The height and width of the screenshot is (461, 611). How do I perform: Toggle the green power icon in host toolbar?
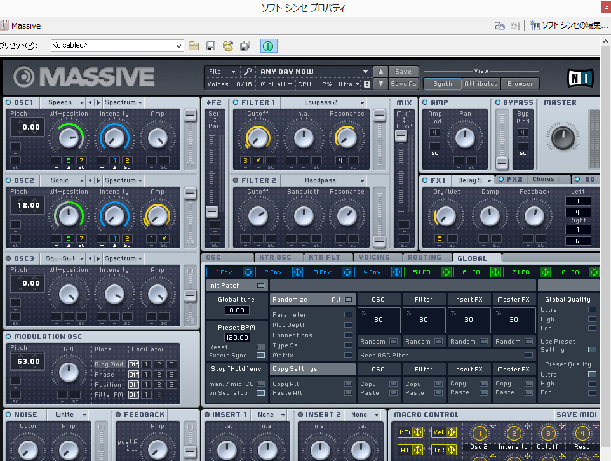(268, 46)
